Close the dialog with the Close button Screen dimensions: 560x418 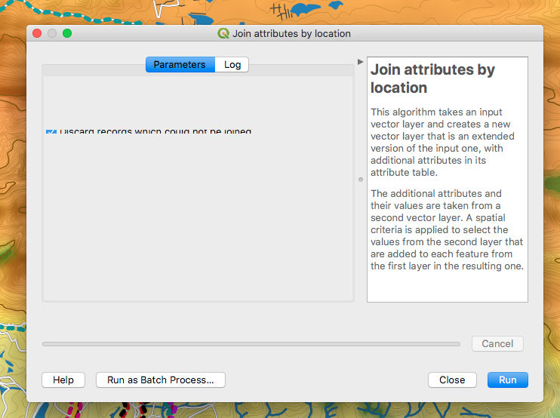pyautogui.click(x=452, y=380)
